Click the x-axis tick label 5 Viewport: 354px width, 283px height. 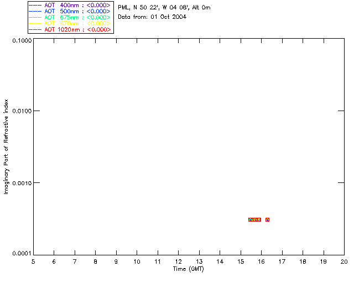pos(33,261)
